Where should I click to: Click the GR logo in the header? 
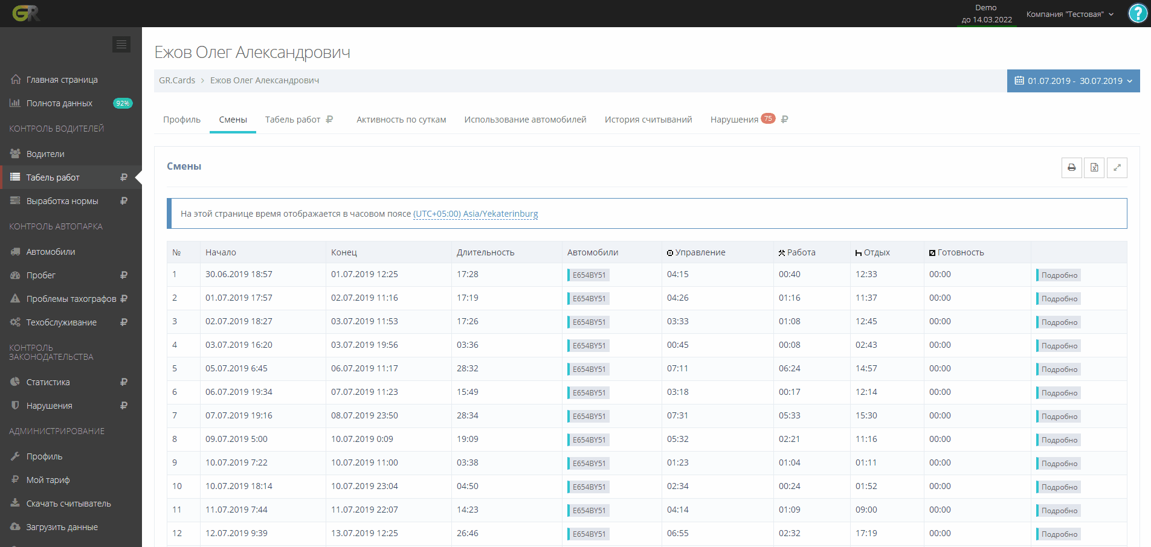[x=26, y=13]
